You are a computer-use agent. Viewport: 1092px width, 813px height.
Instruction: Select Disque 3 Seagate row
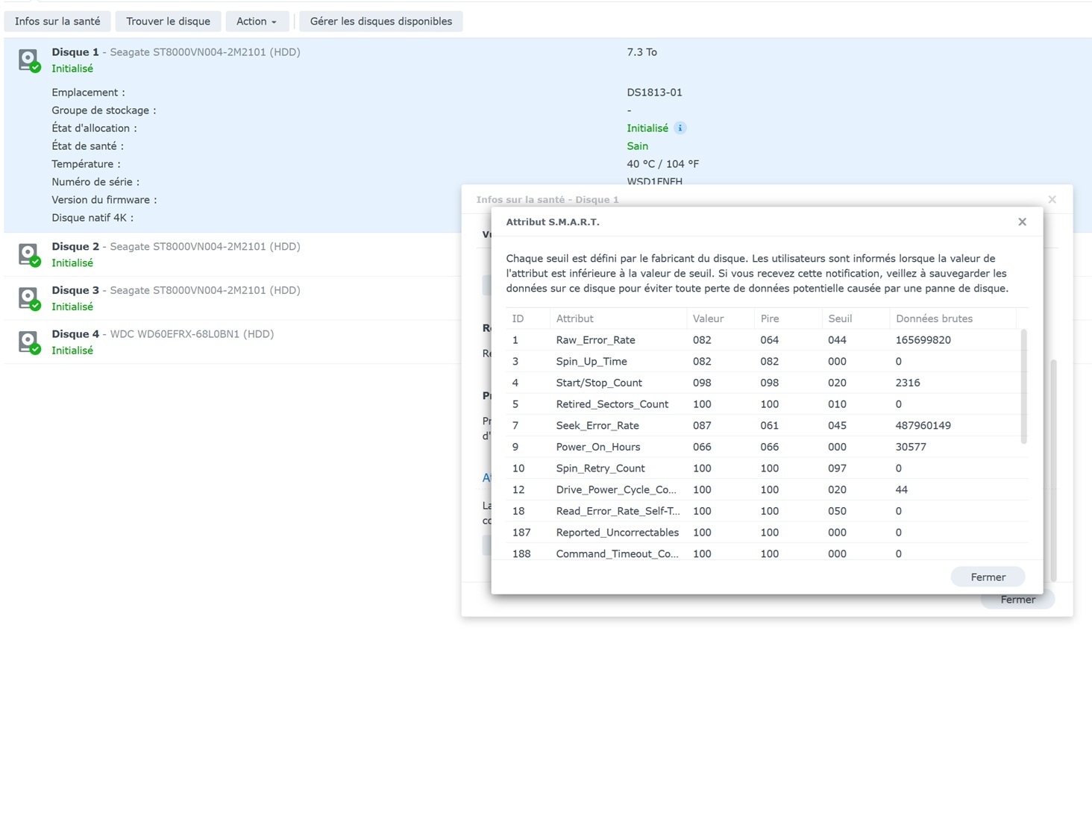(x=233, y=298)
